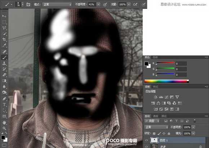209x148 pixels.
Task: Select the Crop tool
Action: point(4,39)
